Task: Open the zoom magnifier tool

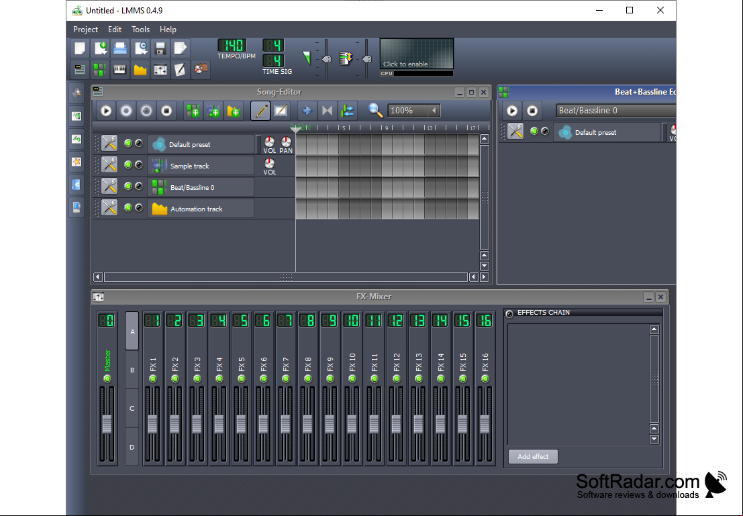Action: (375, 111)
